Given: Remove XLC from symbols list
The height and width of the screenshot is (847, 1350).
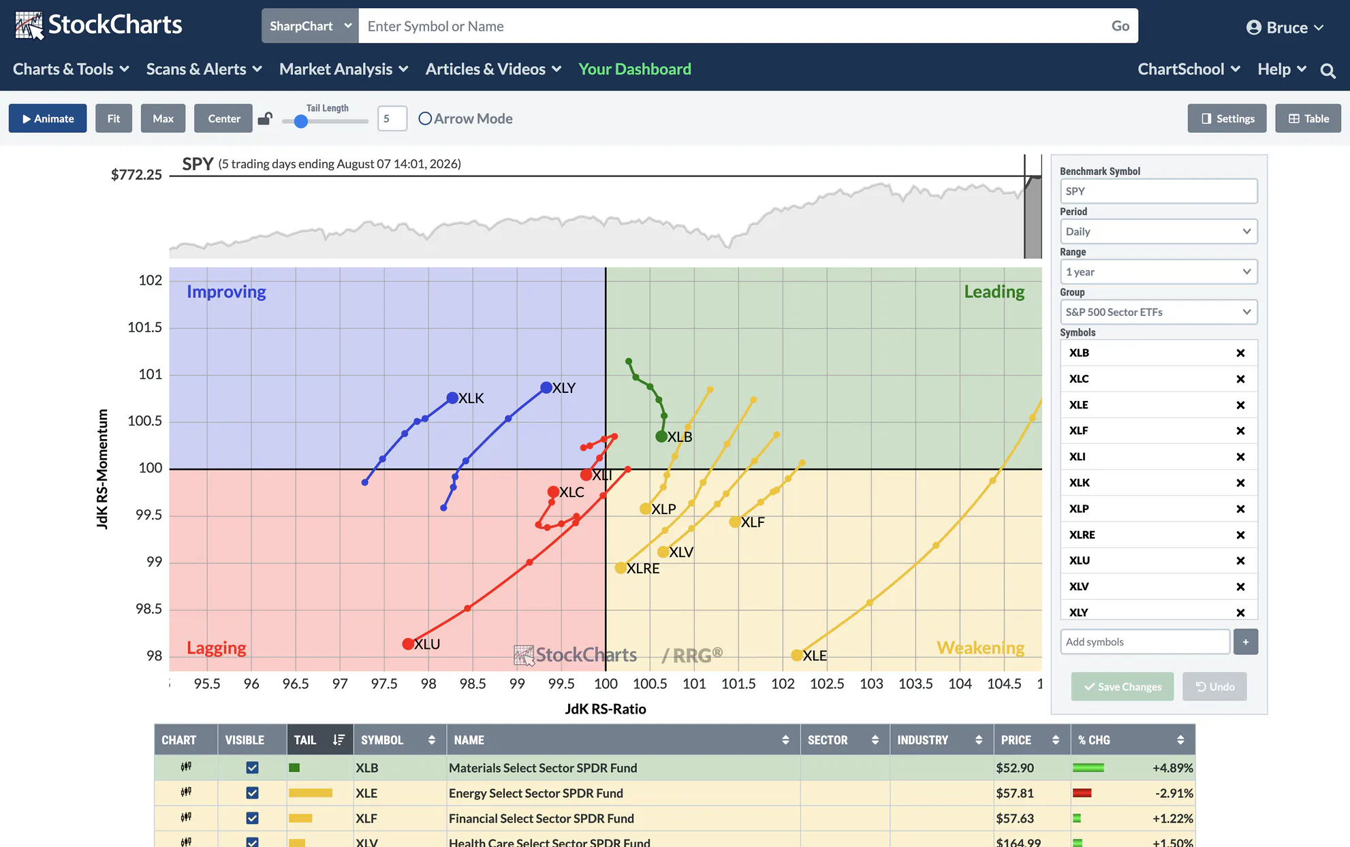Looking at the screenshot, I should (1240, 379).
